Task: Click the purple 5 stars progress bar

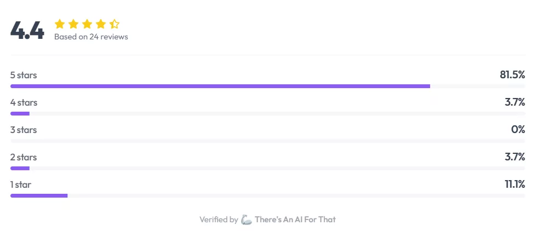Action: [220, 86]
